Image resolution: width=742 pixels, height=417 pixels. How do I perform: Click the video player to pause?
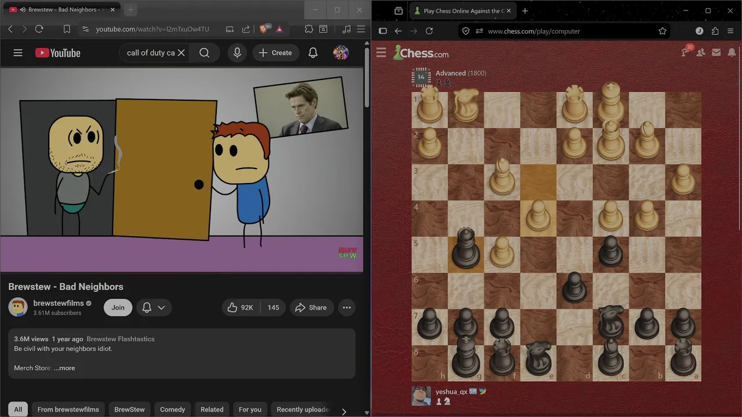pos(182,169)
